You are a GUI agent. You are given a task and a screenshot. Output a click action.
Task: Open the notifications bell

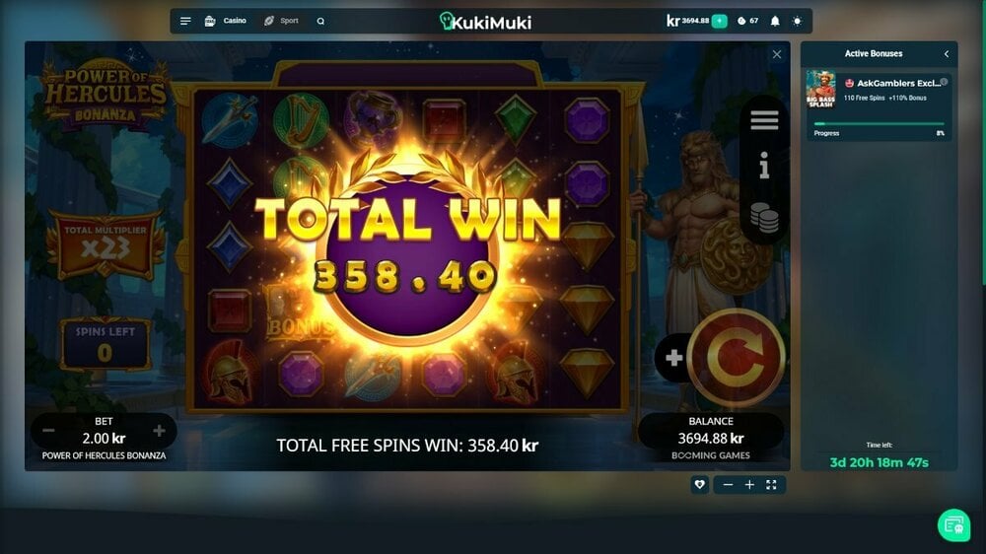(775, 21)
